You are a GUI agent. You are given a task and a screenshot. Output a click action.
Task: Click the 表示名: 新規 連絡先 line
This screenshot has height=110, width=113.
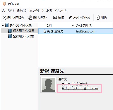pyautogui.click(x=75, y=84)
